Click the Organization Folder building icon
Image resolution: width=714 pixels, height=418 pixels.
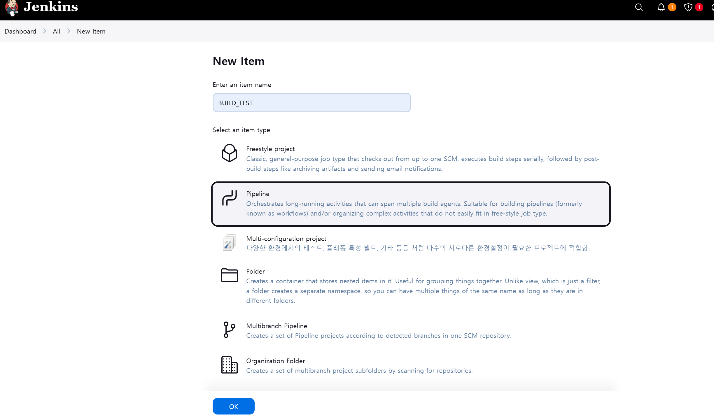[229, 365]
